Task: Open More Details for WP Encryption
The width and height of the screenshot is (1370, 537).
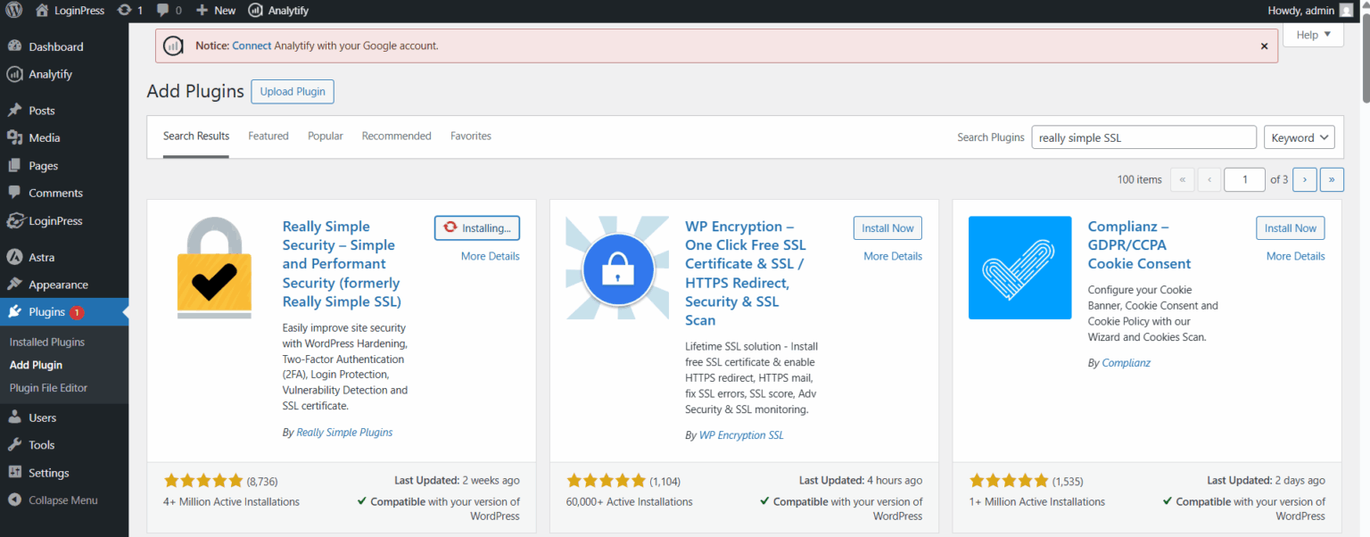Action: [x=893, y=256]
